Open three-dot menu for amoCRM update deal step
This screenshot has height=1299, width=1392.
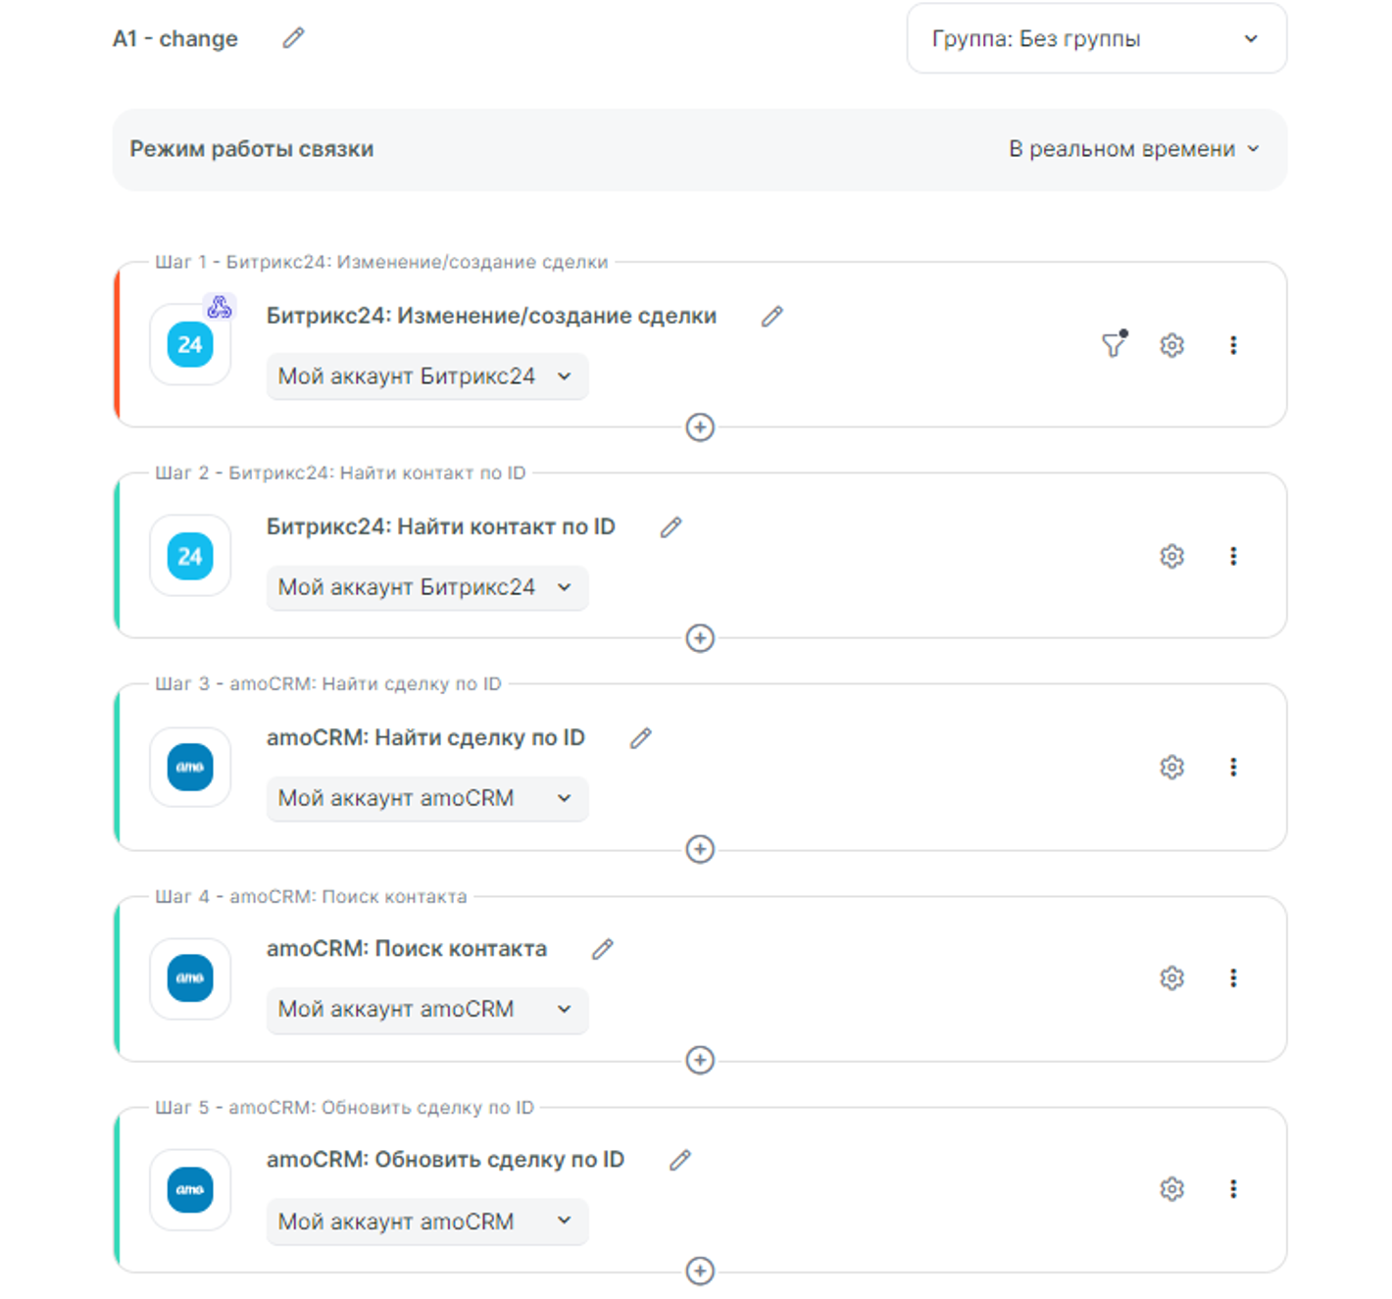click(x=1233, y=1189)
